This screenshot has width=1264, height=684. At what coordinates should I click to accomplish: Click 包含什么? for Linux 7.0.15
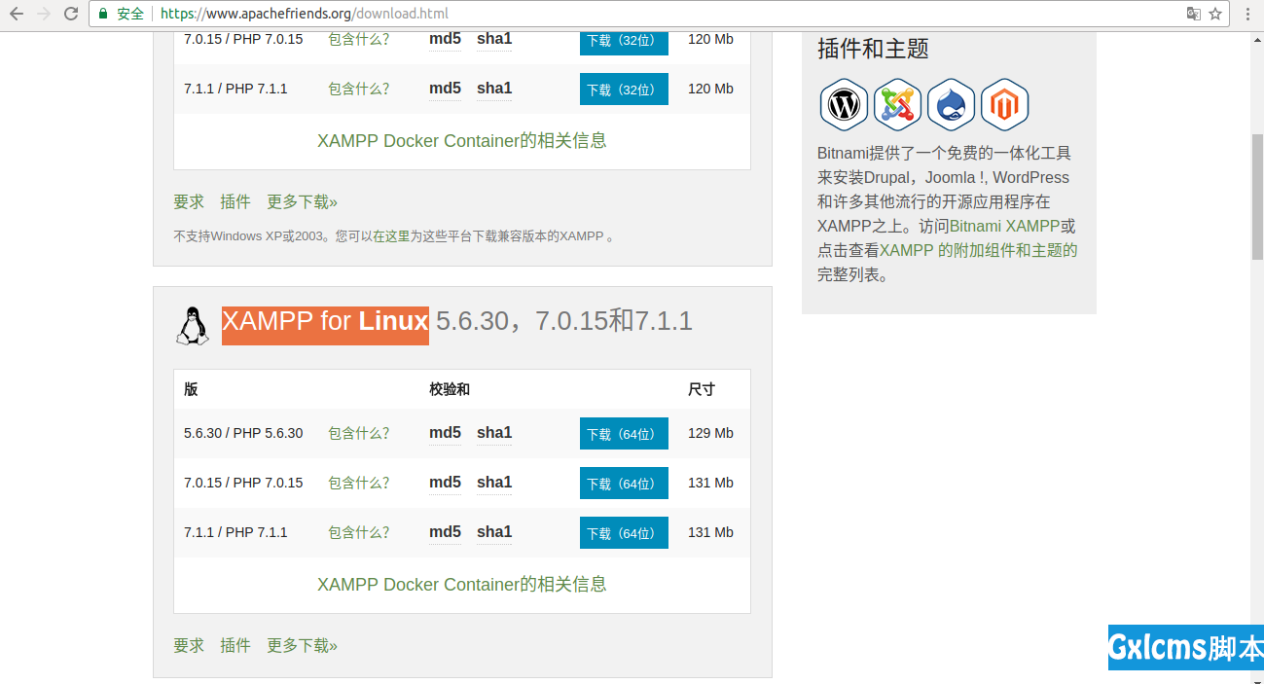(359, 483)
